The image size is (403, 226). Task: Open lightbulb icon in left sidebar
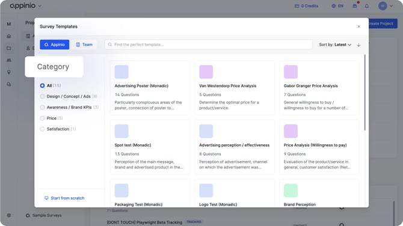pos(9,72)
